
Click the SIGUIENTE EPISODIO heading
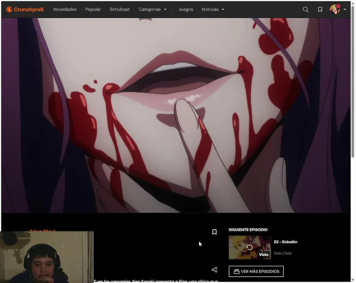(248, 230)
